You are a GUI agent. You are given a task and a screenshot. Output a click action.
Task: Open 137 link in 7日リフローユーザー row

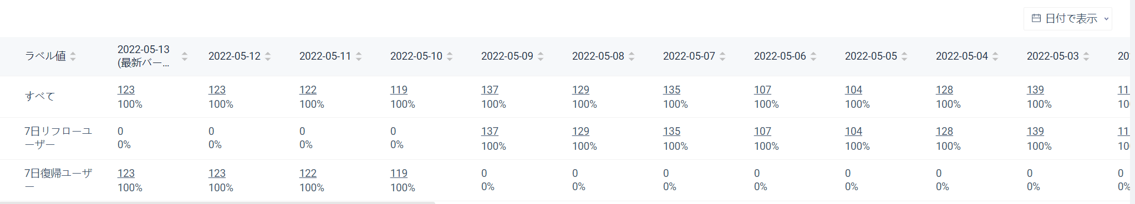(490, 131)
